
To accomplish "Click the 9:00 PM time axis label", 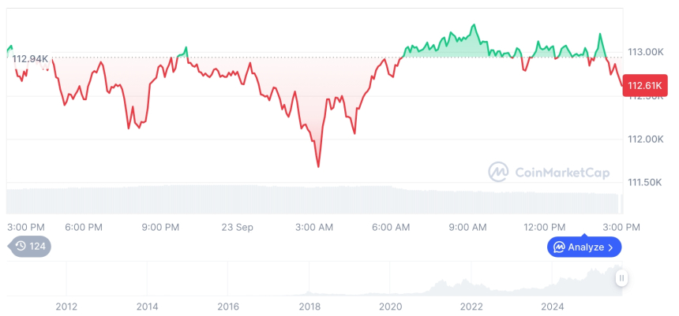I will (160, 227).
